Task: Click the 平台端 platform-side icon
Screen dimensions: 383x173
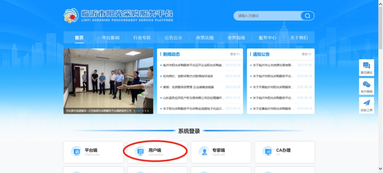Action: (77, 152)
